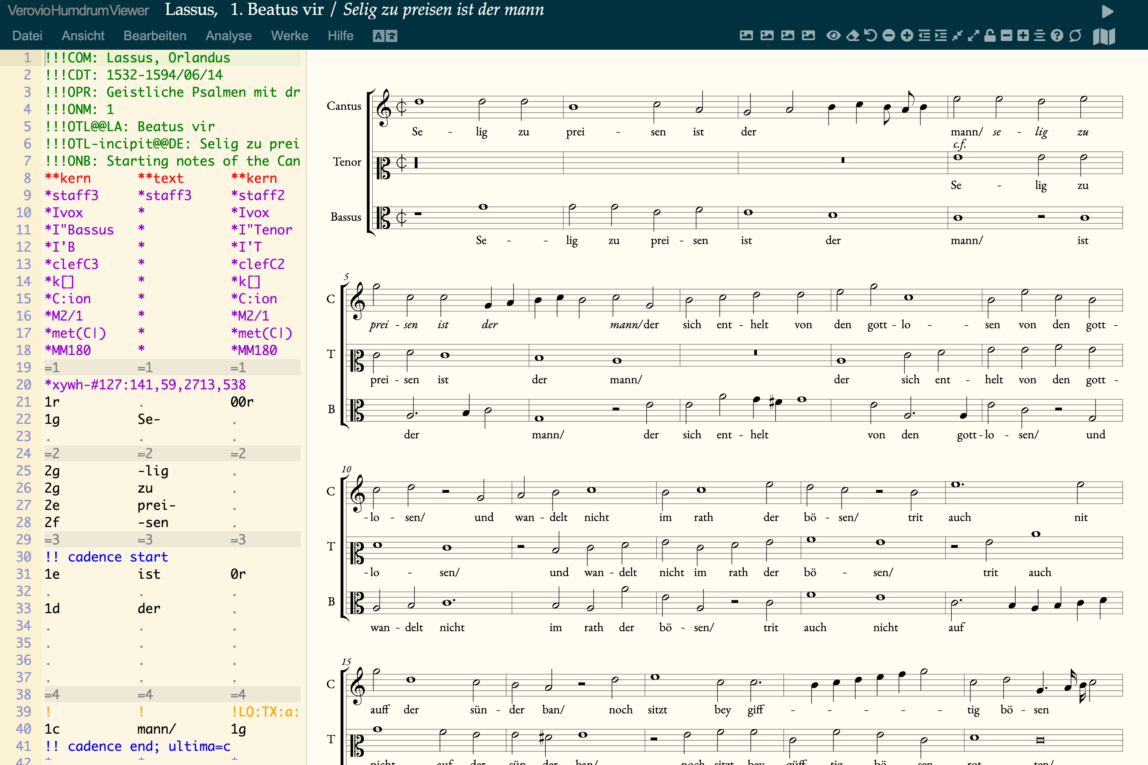Click the outward arrows expand icon

tap(973, 36)
